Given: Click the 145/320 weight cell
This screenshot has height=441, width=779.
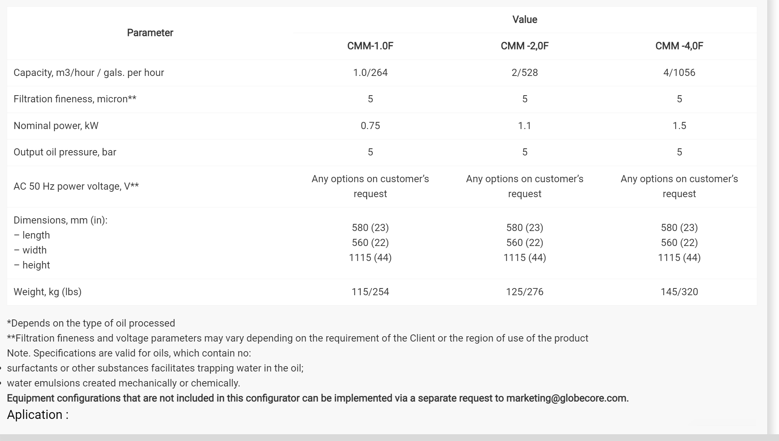Looking at the screenshot, I should tap(679, 292).
